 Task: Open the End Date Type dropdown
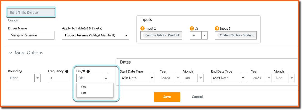(228, 78)
